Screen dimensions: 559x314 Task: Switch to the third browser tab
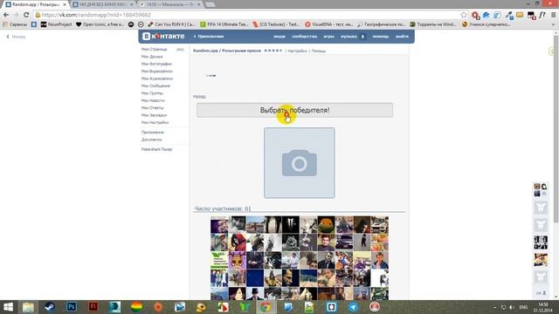(x=170, y=4)
